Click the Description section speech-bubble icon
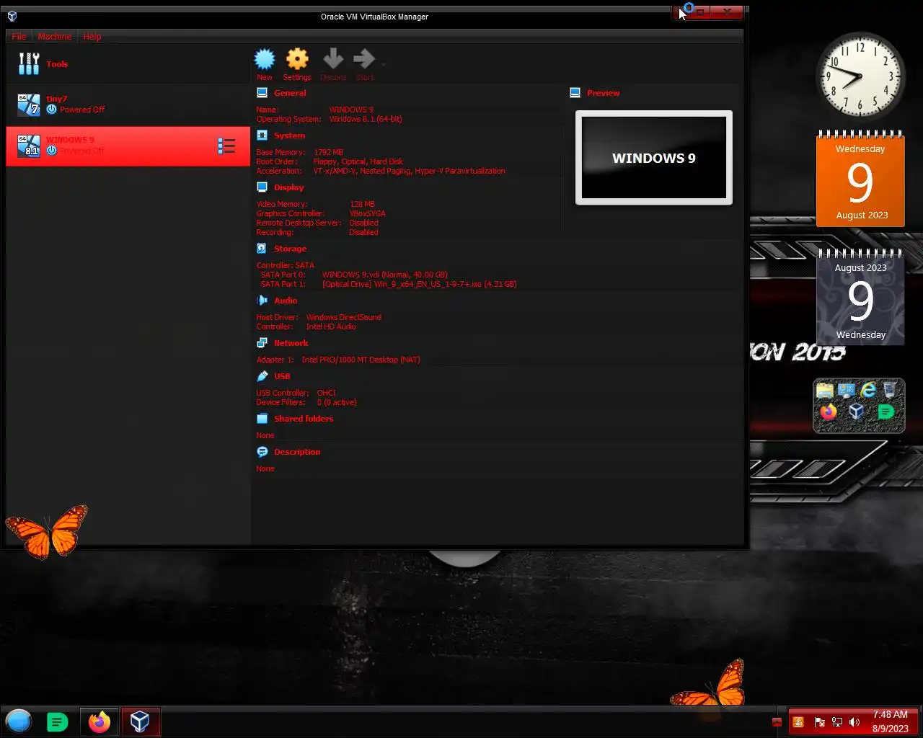The width and height of the screenshot is (923, 738). (262, 452)
